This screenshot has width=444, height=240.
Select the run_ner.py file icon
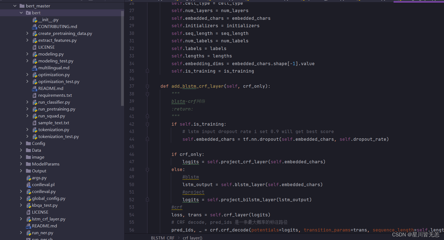point(28,233)
